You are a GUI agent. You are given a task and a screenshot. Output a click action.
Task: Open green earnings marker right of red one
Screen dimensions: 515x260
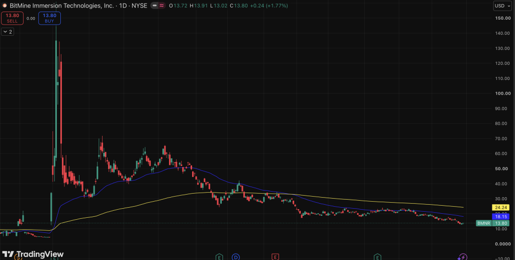(378, 257)
